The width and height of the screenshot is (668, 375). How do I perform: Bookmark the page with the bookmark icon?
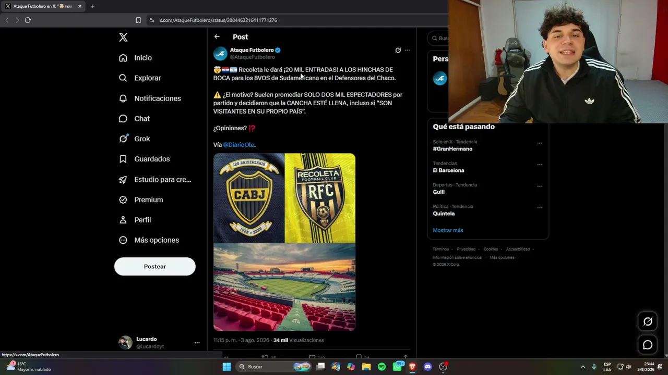138,20
